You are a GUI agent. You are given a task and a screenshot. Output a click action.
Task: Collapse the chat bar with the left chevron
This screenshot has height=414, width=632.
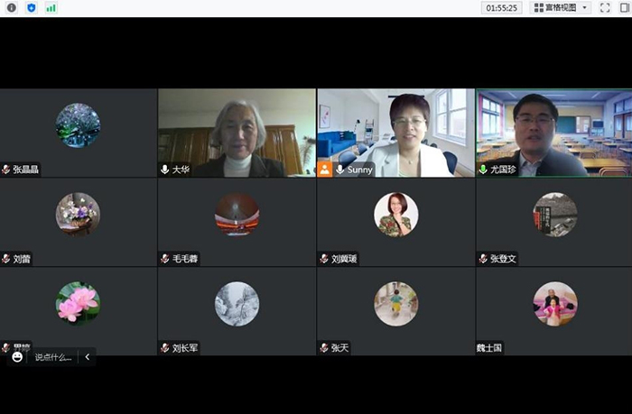tap(87, 357)
